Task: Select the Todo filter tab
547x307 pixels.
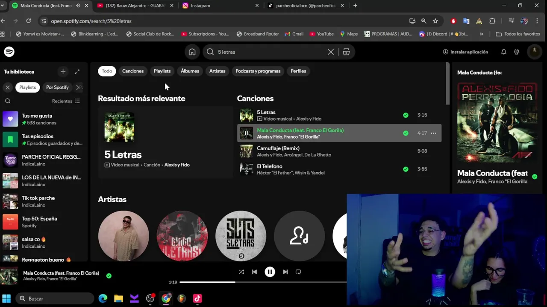Action: click(107, 71)
